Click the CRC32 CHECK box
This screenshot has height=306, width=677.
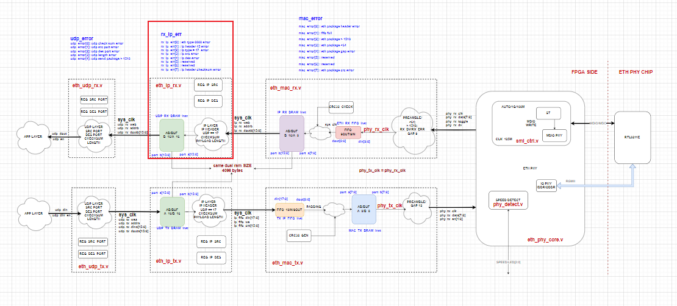click(341, 106)
